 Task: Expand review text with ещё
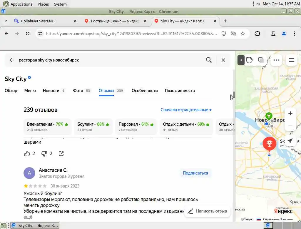pos(28,217)
